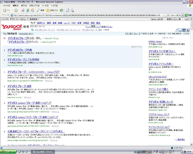Screen dimensions: 193x154
Task: Open the ツール (Tools) menu
Action: pos(45,6)
